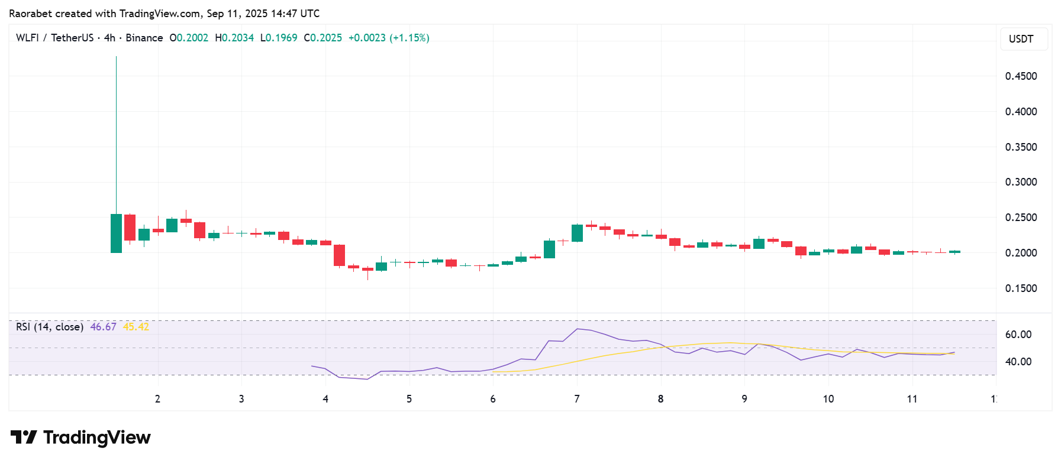Click the 40.00 RSI scale label

pos(1018,362)
